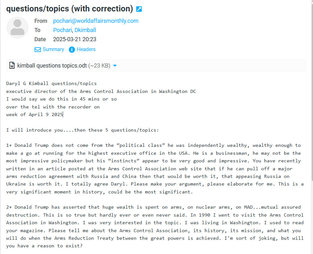This screenshot has height=254, width=313.
Task: Open the kimball questions topics.odt attachment
Action: (52, 66)
